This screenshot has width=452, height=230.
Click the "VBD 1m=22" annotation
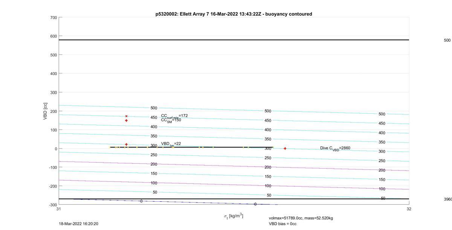[171, 144]
